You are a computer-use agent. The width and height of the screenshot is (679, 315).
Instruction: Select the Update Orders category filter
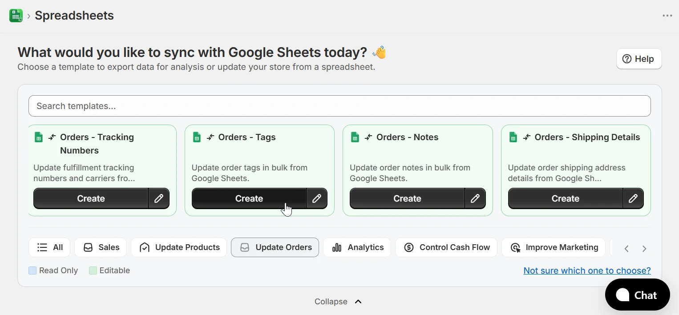coord(275,247)
